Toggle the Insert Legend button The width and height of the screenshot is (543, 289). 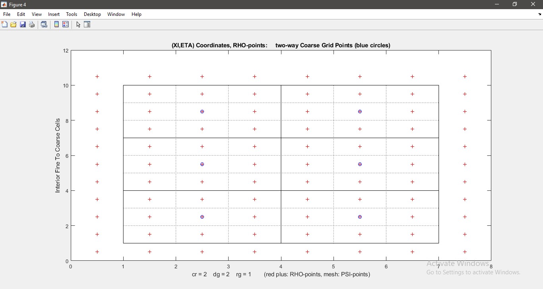66,25
